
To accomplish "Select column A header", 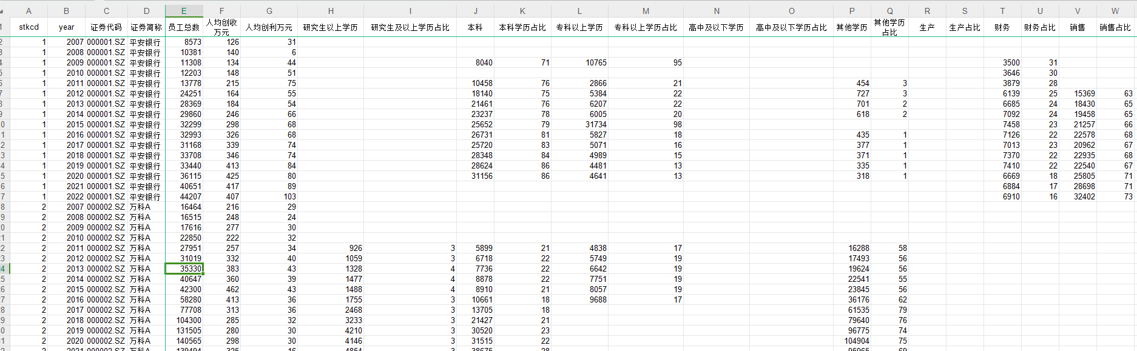I will 29,11.
